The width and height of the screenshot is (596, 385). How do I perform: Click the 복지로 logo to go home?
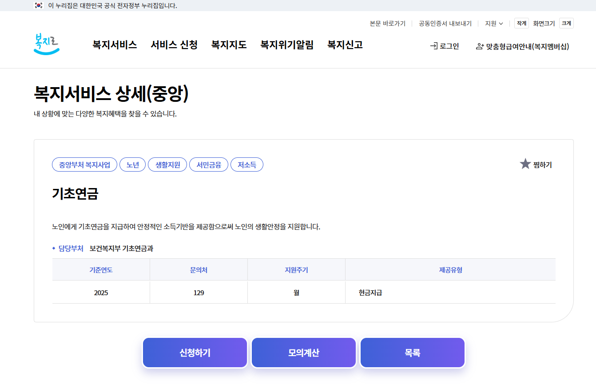coord(46,45)
